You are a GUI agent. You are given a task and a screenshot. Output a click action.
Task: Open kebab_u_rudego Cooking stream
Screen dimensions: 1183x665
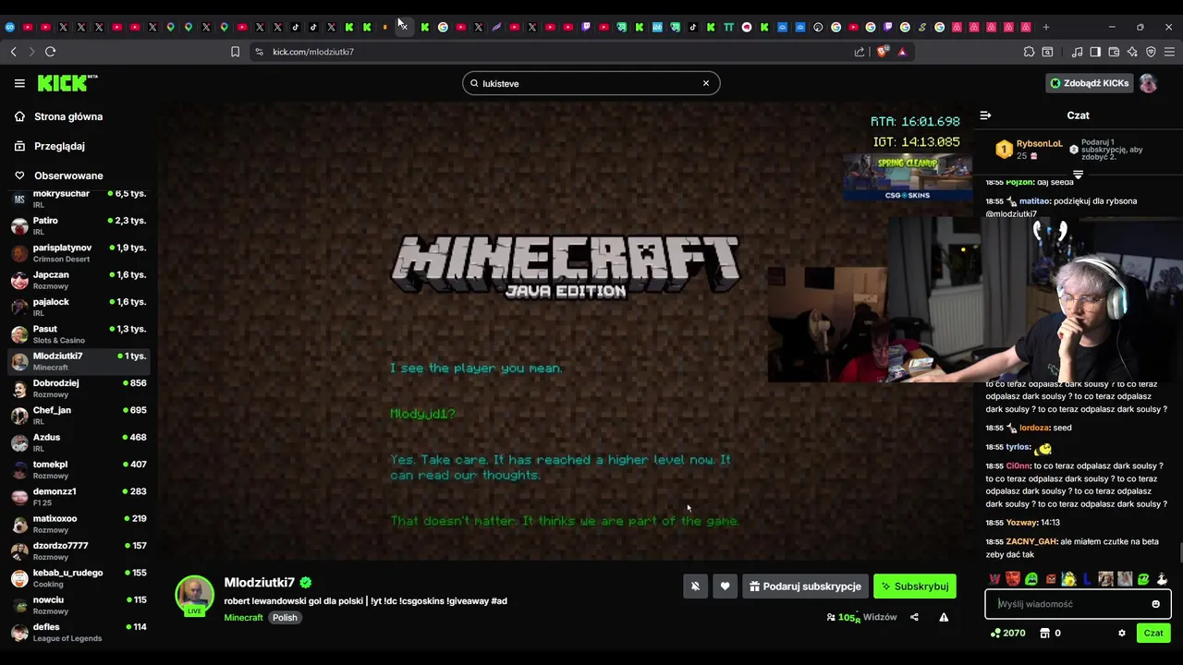[79, 578]
